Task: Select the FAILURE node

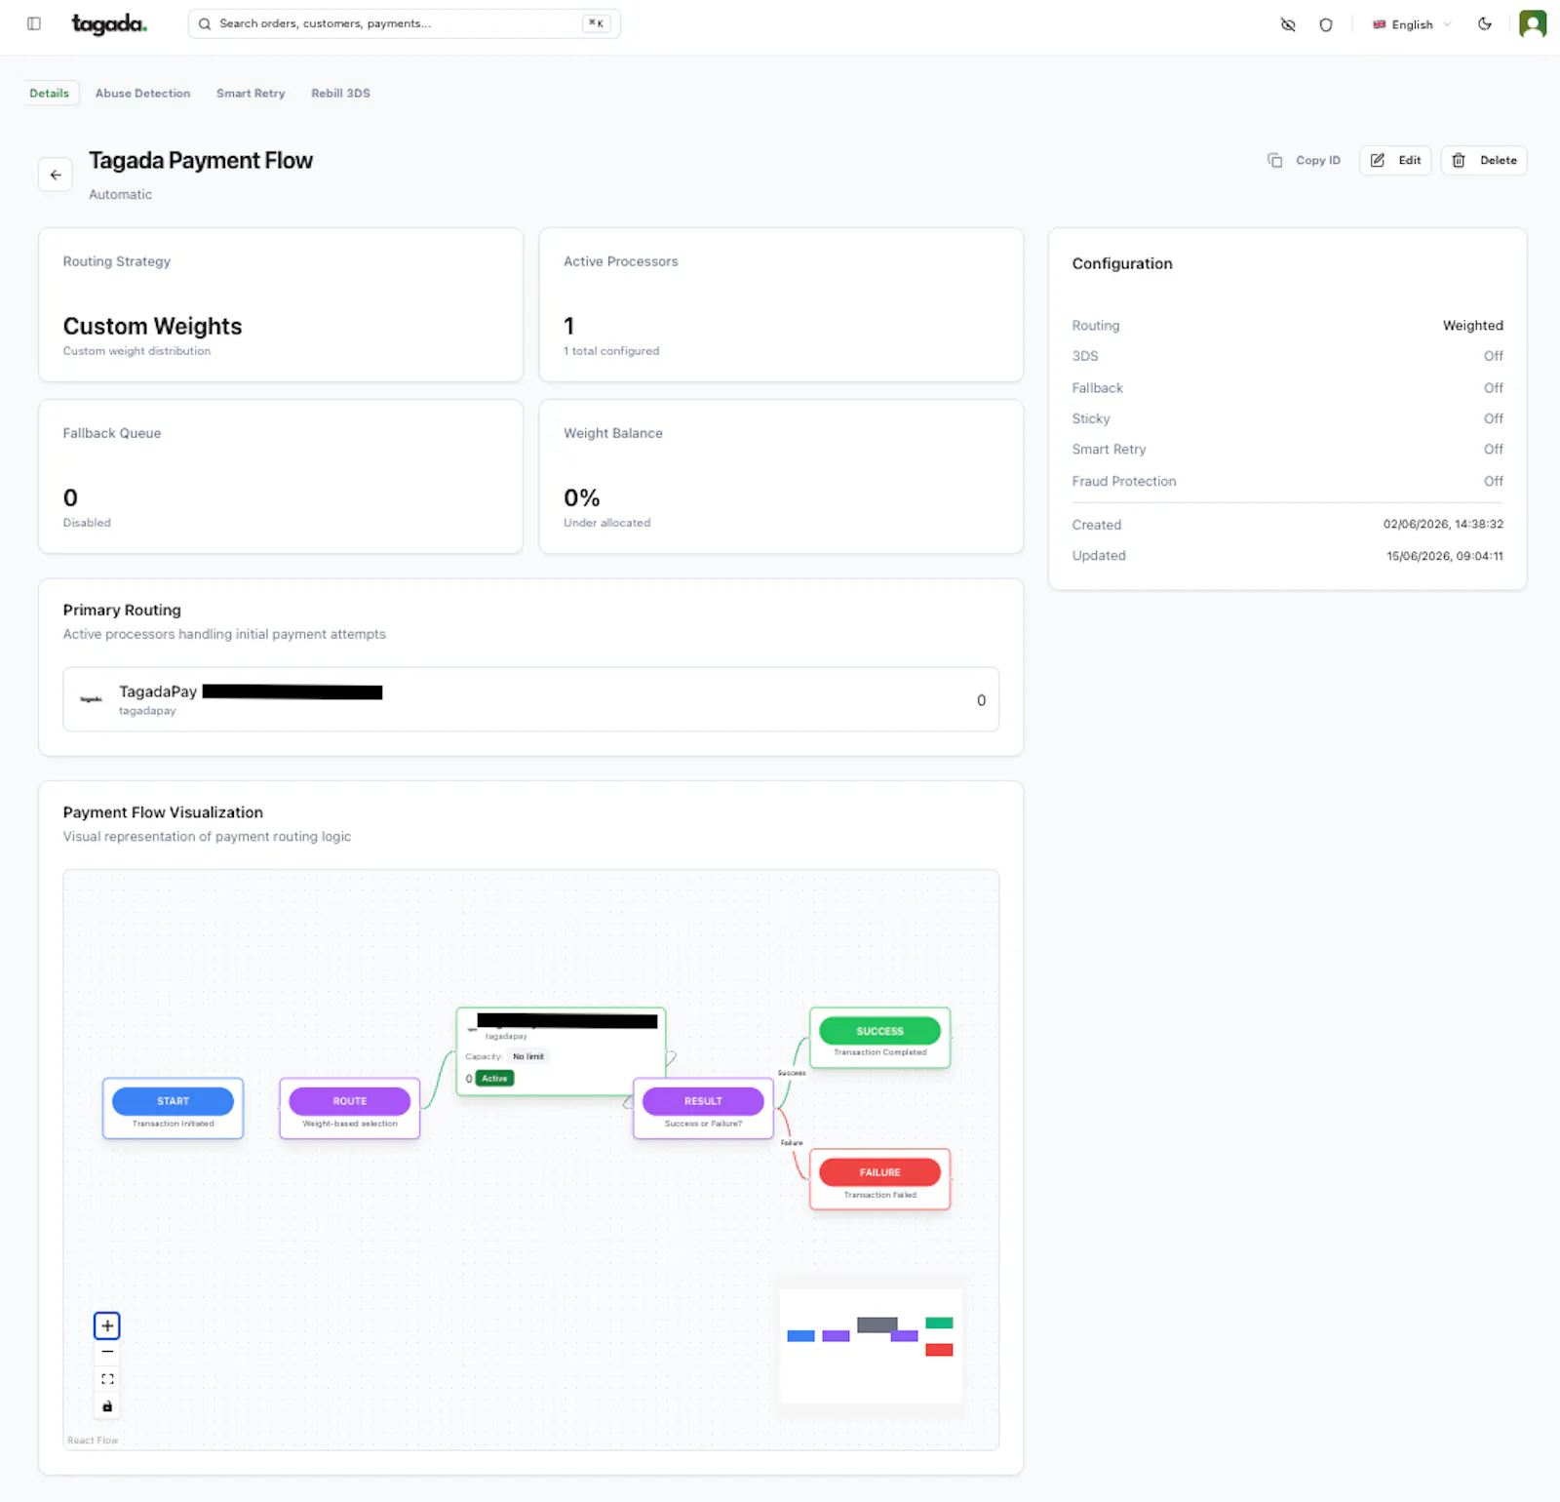Action: pos(879,1179)
